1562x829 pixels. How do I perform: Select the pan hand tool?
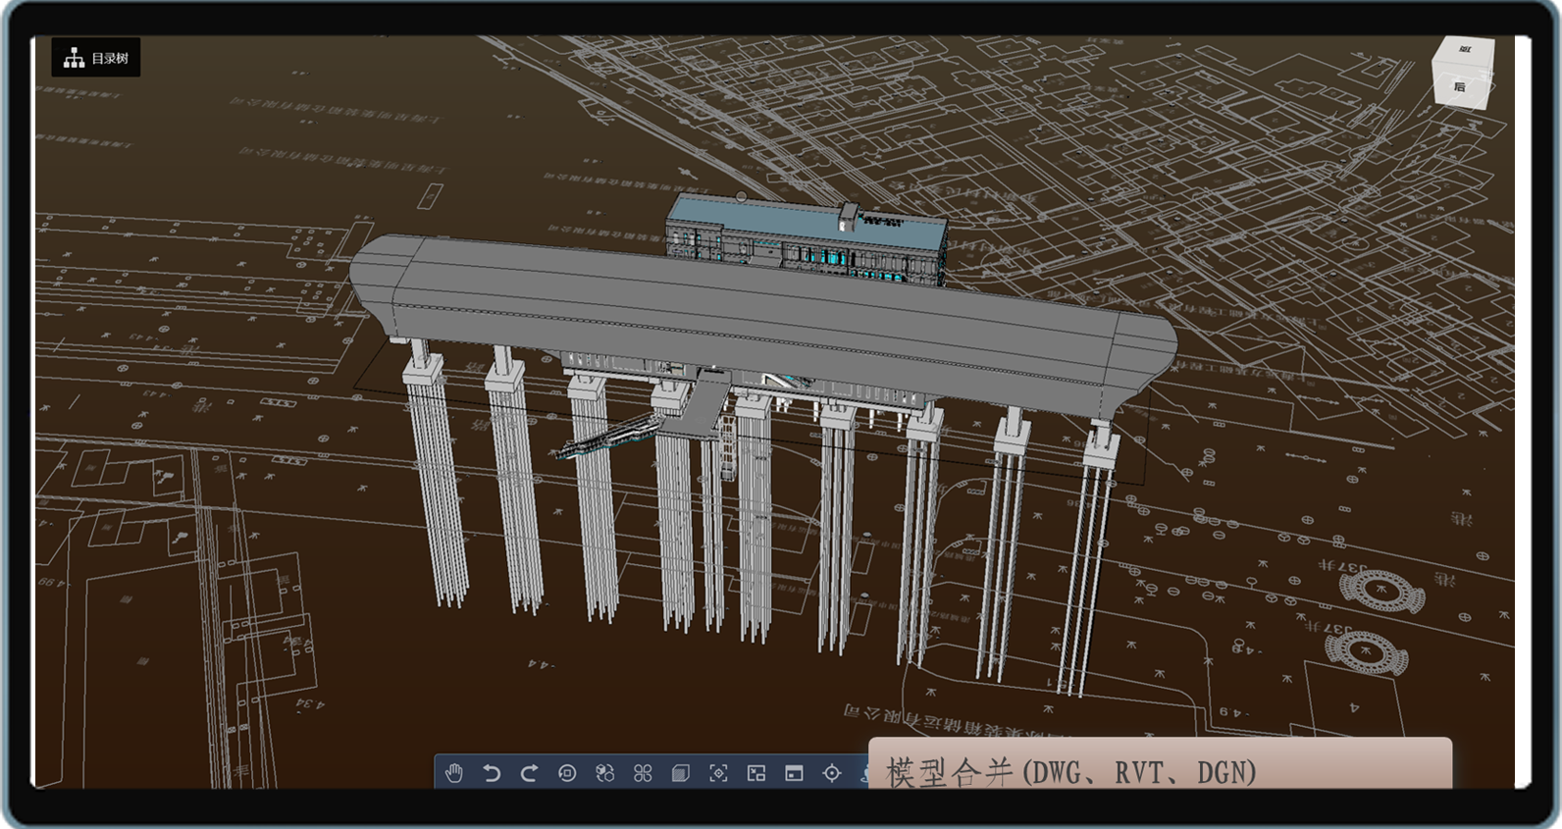(453, 773)
